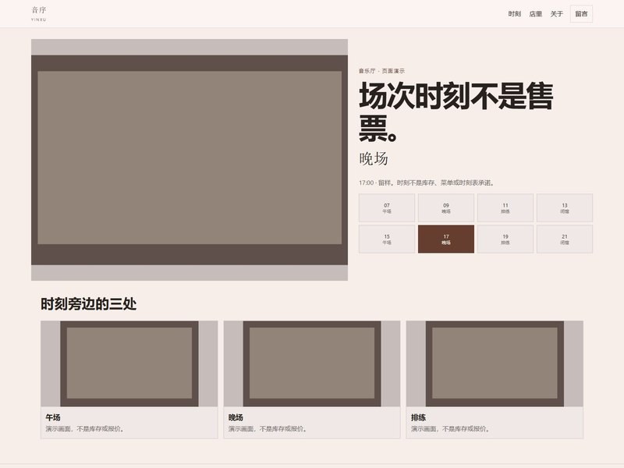The width and height of the screenshot is (624, 468).
Task: Select the 09 晚场 time slot
Action: tap(445, 207)
